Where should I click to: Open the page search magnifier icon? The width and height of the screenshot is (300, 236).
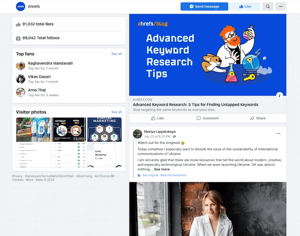[268, 6]
